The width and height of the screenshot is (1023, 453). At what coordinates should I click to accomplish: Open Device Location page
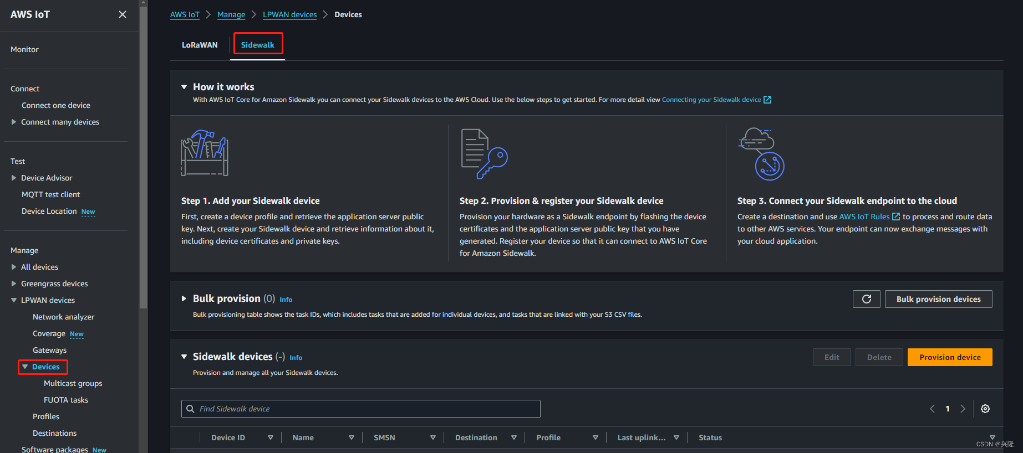click(x=49, y=211)
